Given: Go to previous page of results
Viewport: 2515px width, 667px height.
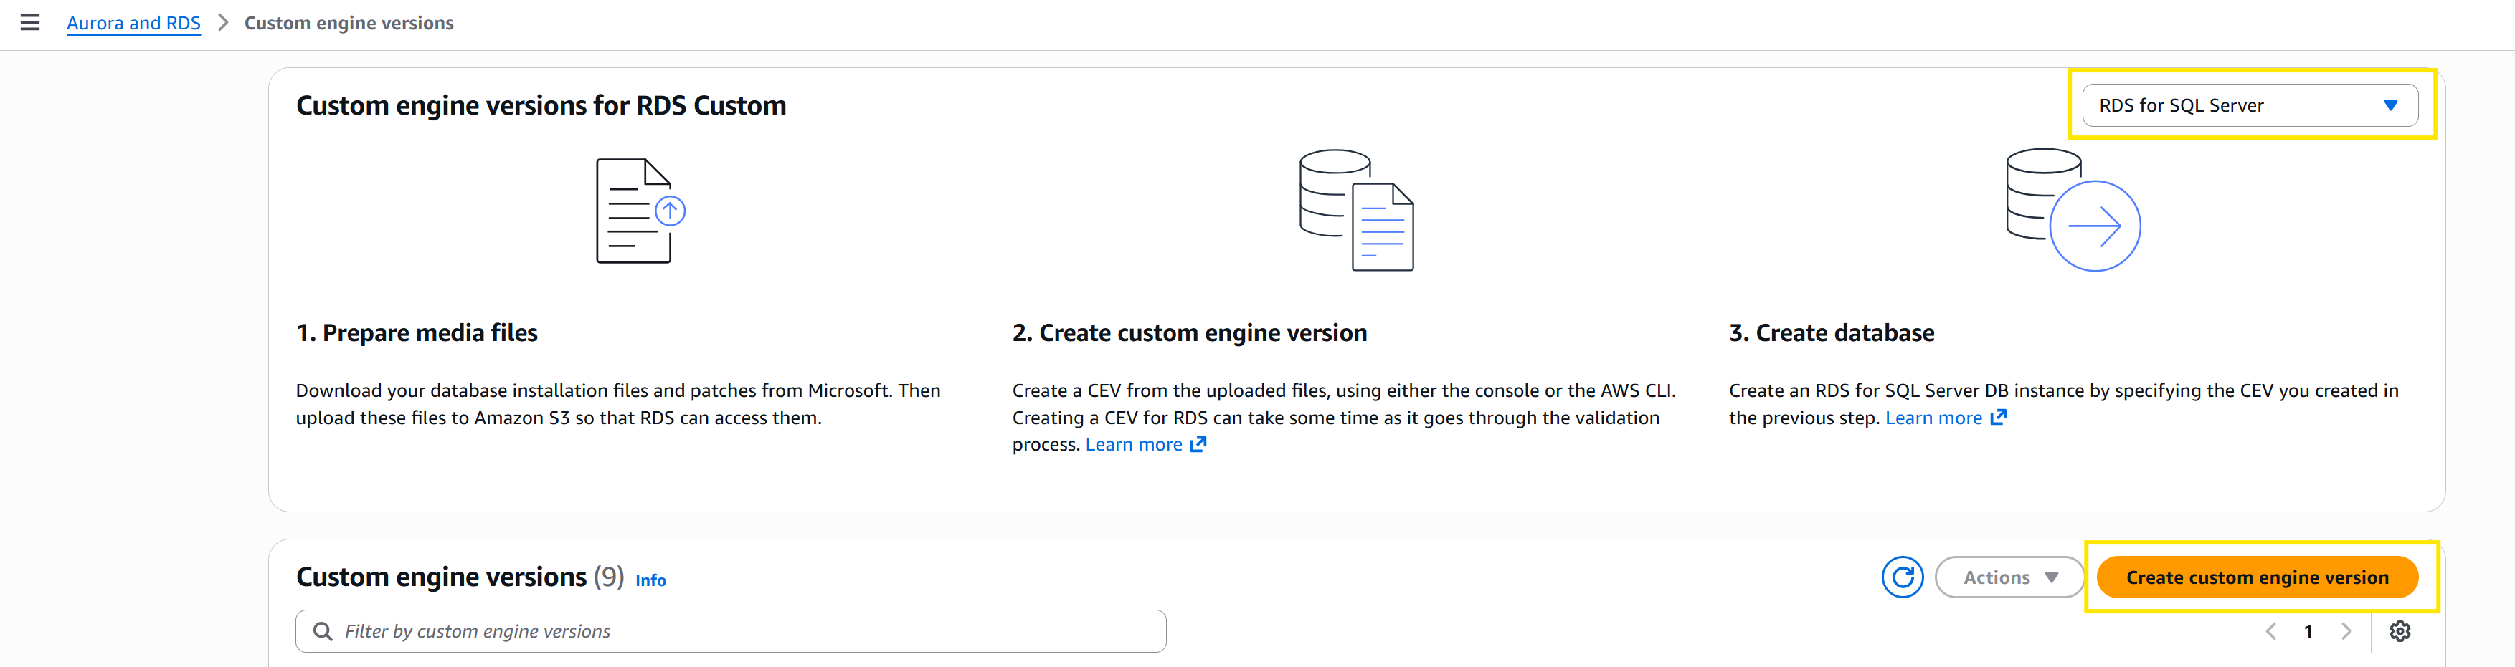Looking at the screenshot, I should click(x=2271, y=632).
